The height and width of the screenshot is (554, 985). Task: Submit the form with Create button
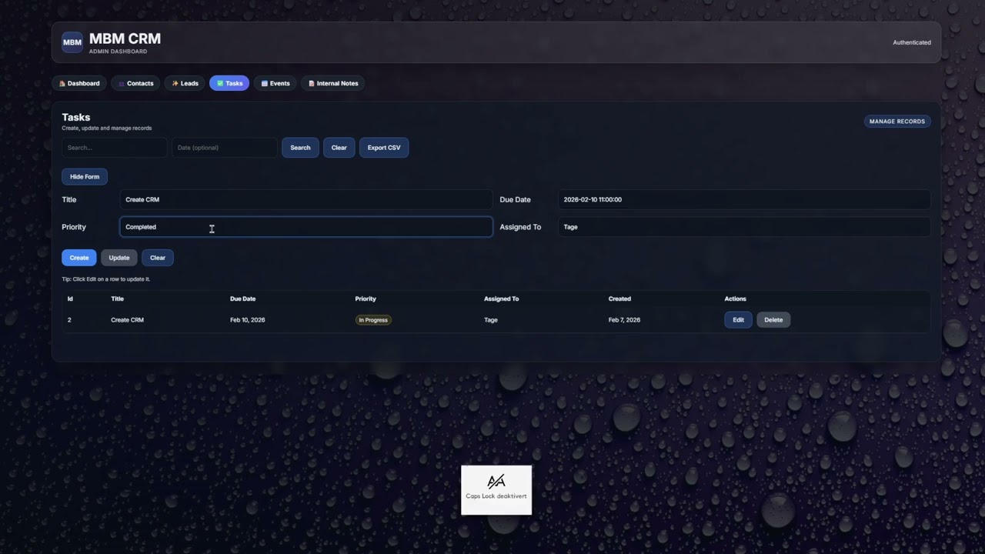tap(79, 258)
